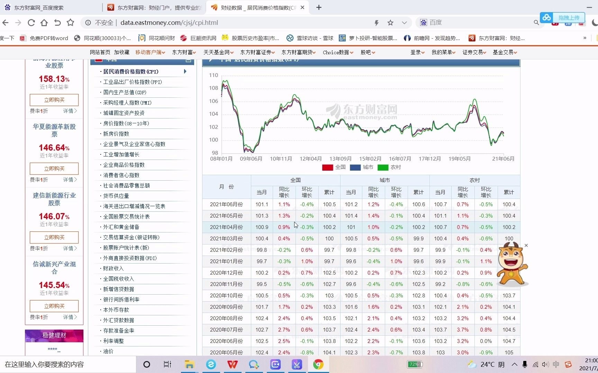Expand the 东方财富证券 dropdown

click(257, 52)
